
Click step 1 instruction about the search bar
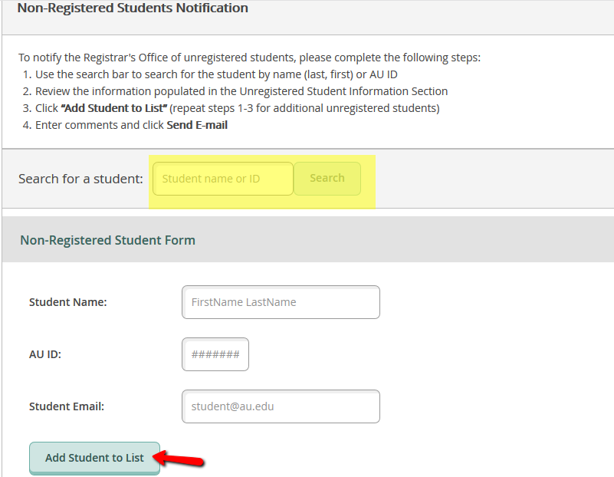click(x=216, y=74)
